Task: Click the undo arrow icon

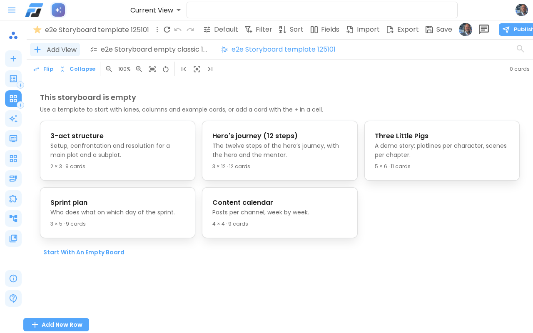Action: click(178, 30)
